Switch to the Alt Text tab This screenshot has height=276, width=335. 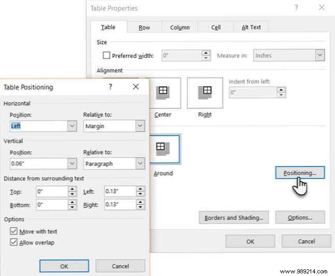pyautogui.click(x=251, y=27)
